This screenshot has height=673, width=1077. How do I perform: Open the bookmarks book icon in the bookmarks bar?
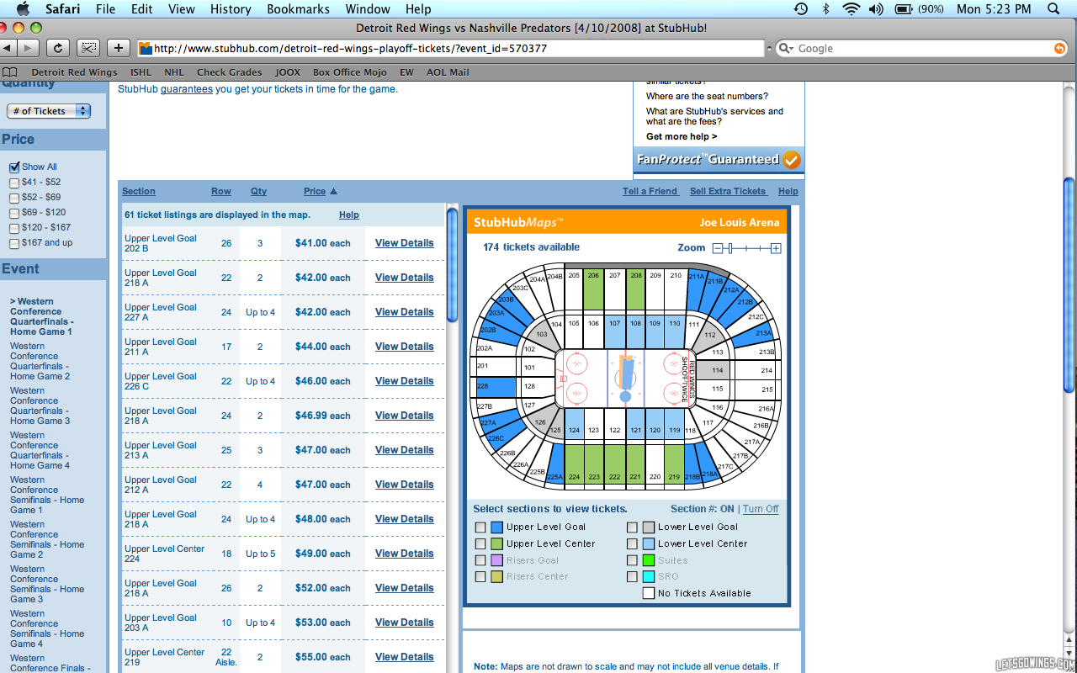pyautogui.click(x=10, y=72)
